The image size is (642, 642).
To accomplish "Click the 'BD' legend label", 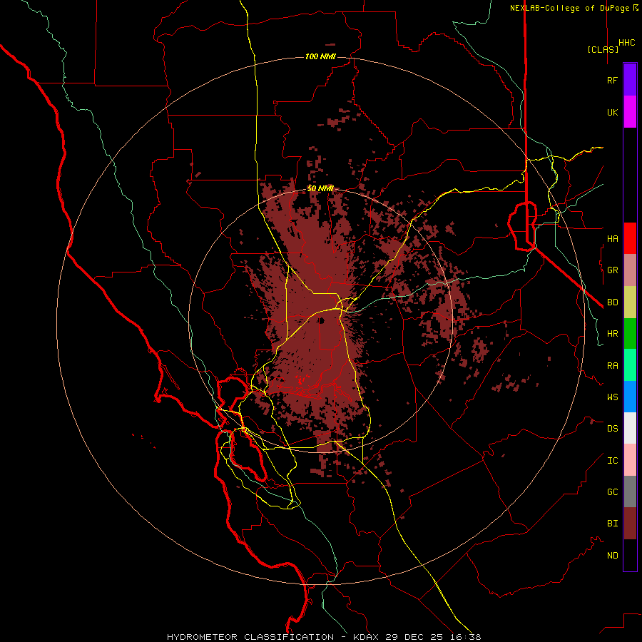I will click(612, 302).
